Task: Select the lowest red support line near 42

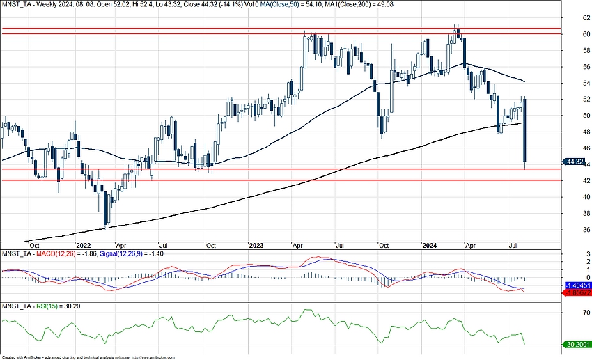Action: [279, 180]
